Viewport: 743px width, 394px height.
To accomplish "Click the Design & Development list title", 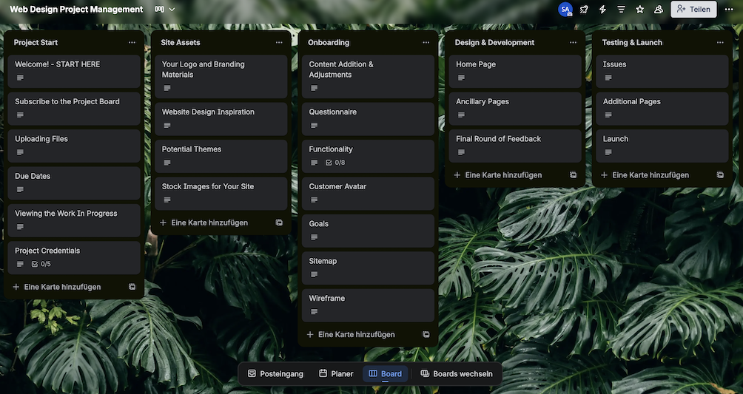I will (494, 42).
